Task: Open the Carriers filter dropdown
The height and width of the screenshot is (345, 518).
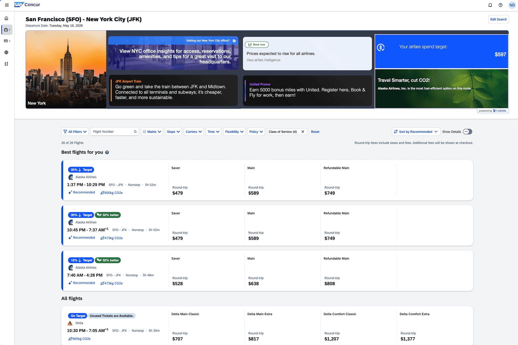Action: (x=193, y=132)
